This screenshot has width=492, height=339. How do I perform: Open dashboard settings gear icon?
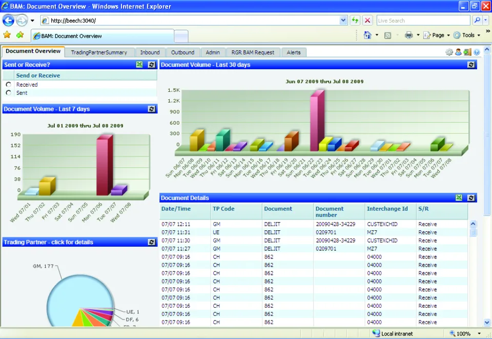(x=449, y=52)
